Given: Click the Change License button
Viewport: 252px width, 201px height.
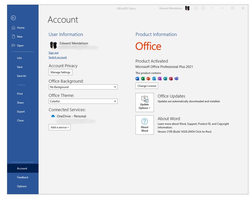Looking at the screenshot, I should click(x=147, y=86).
